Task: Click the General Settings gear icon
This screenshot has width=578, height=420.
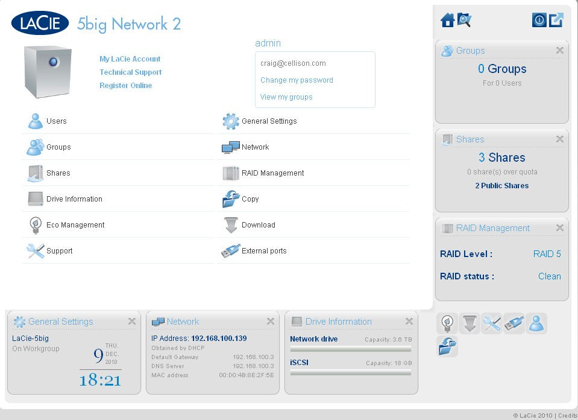Action: click(x=231, y=121)
